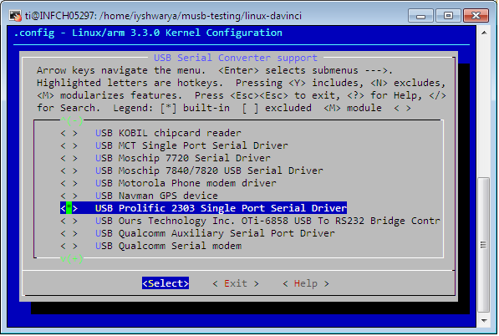
Task: Click the scroll-down indicator v(+) in menu
Action: (72, 258)
